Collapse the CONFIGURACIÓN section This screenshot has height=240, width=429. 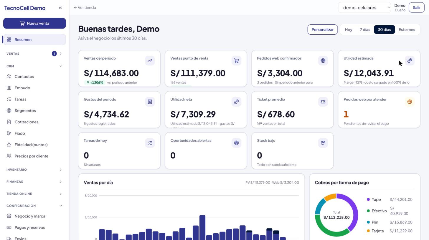coord(34,206)
